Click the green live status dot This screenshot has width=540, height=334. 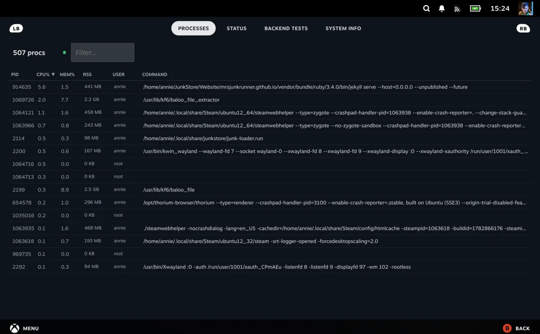tap(64, 53)
